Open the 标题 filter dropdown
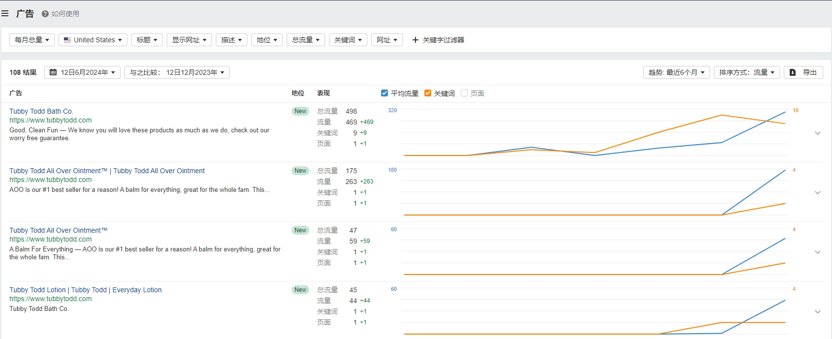 pos(147,40)
